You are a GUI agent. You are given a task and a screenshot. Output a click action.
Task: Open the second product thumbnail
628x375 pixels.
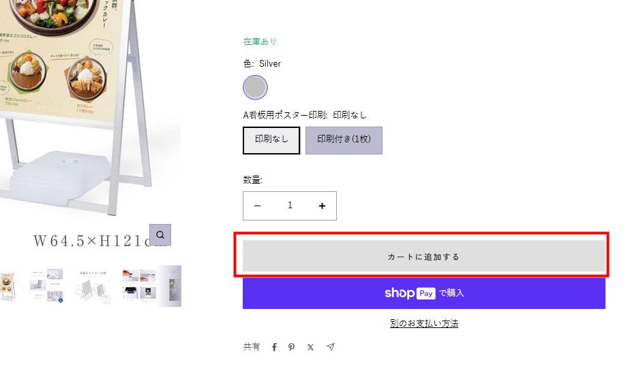tap(48, 286)
